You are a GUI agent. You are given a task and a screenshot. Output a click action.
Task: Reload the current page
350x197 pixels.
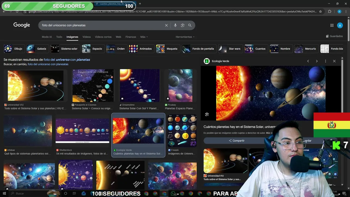(x=17, y=11)
